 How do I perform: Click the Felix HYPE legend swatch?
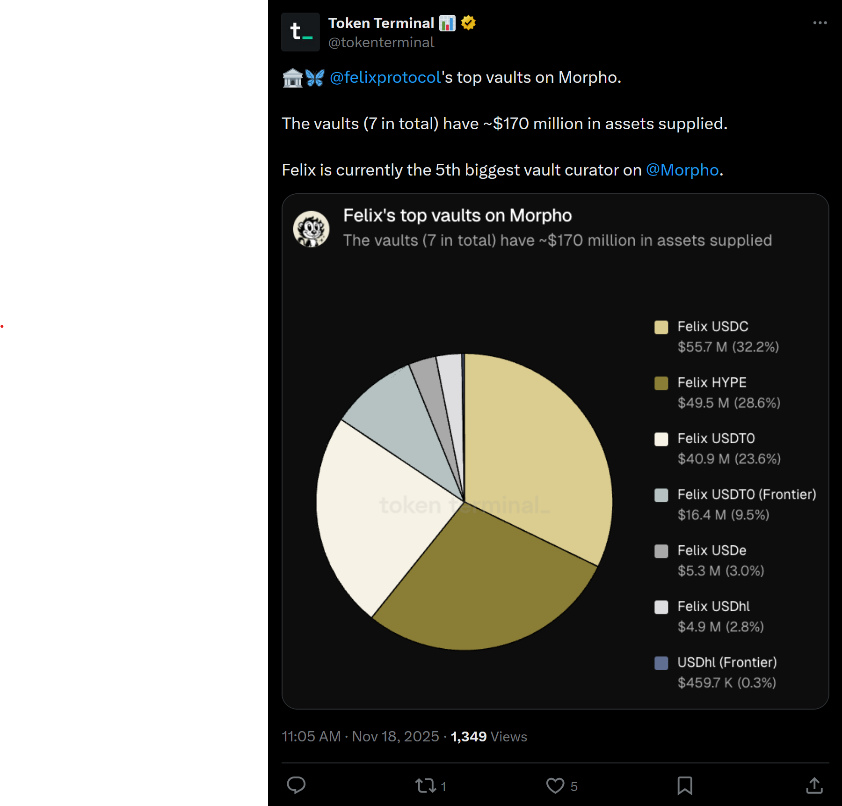(661, 383)
